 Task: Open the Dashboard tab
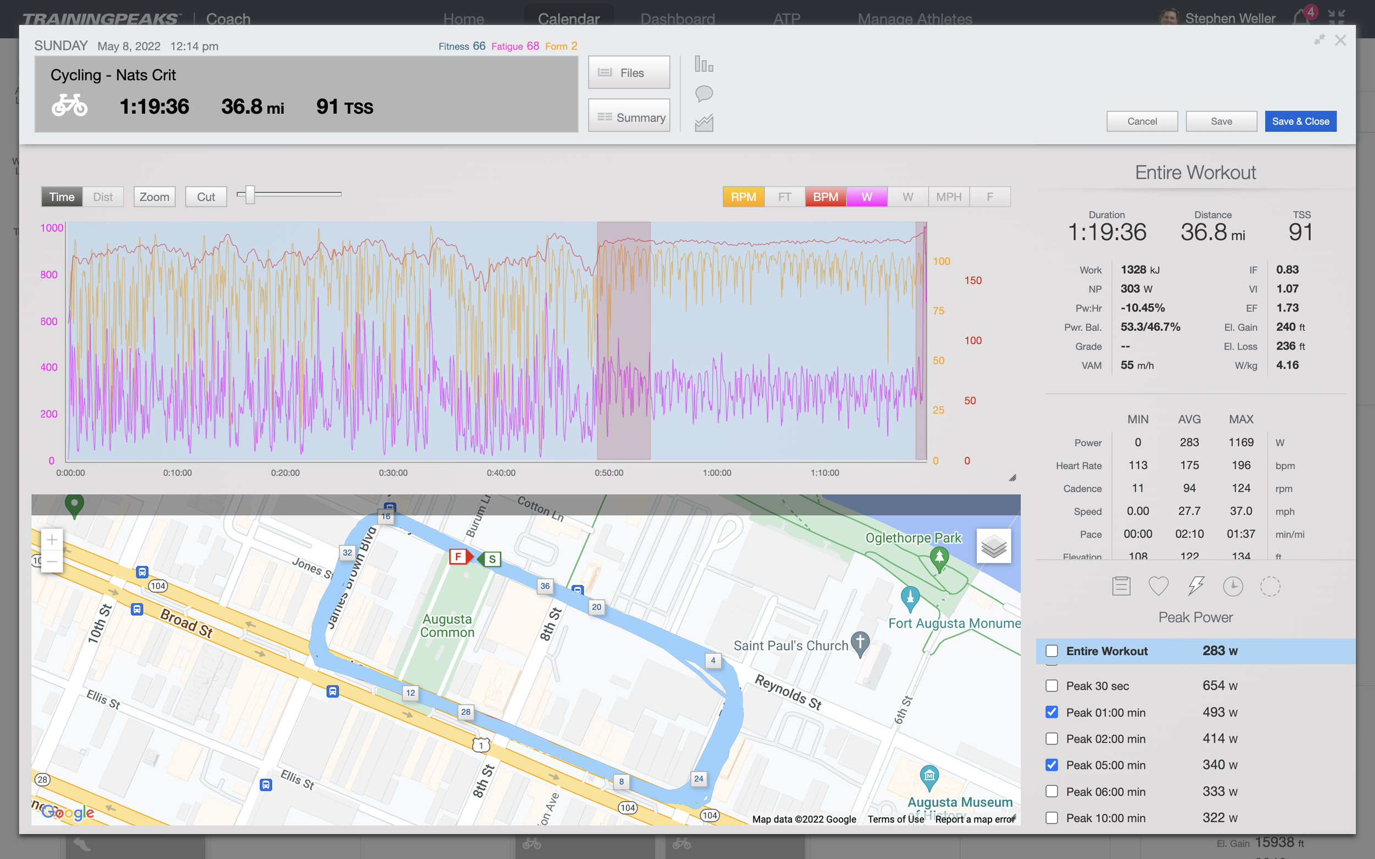[x=678, y=19]
